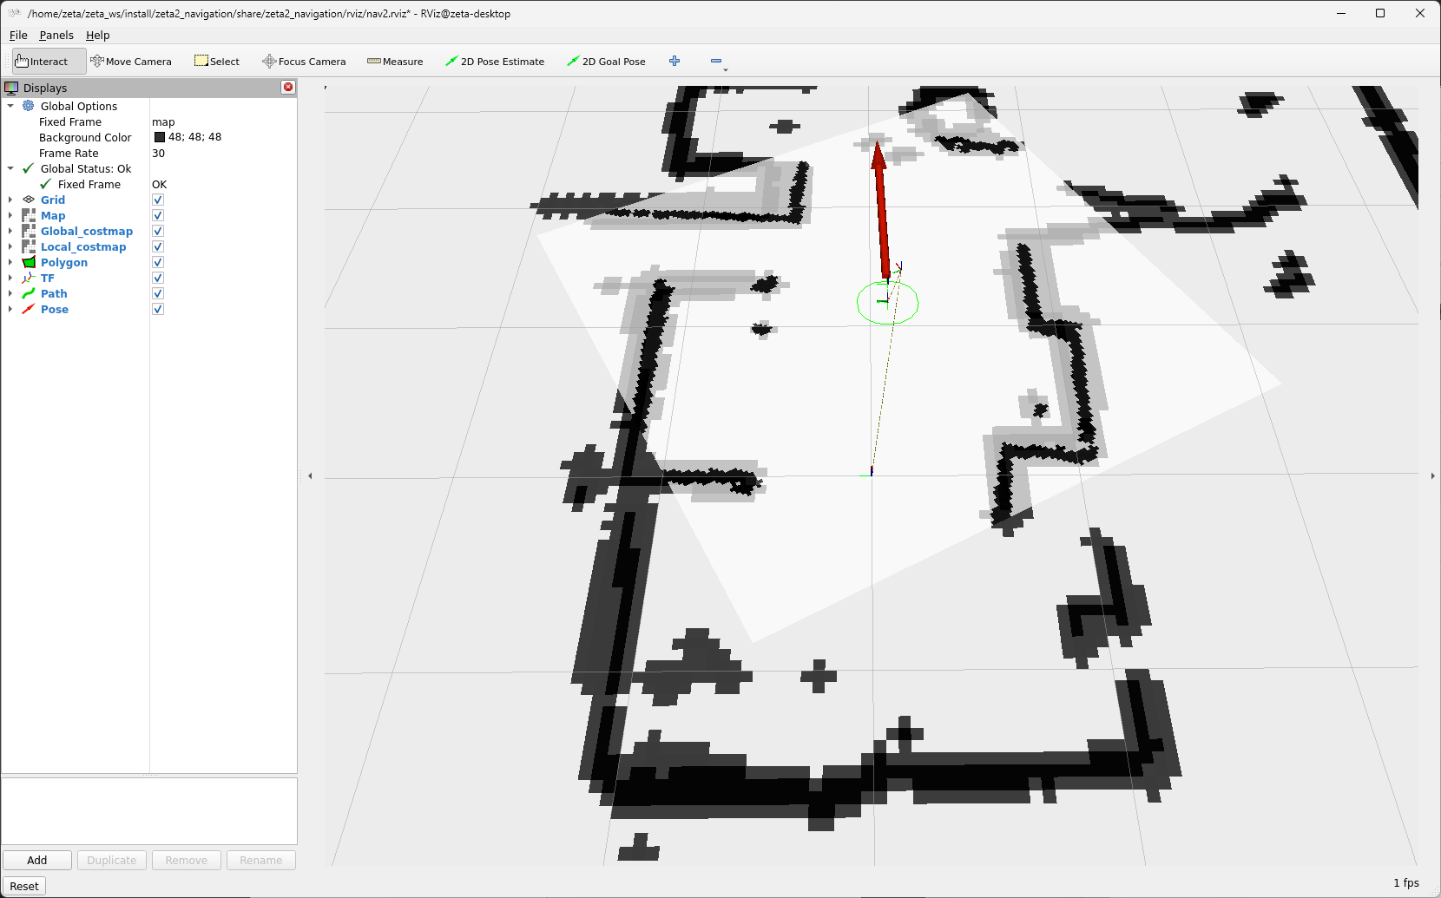Toggle the Map display checkbox
The width and height of the screenshot is (1441, 898).
158,215
